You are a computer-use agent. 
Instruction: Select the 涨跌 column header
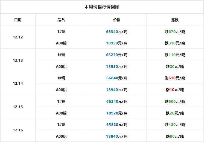click(x=175, y=20)
